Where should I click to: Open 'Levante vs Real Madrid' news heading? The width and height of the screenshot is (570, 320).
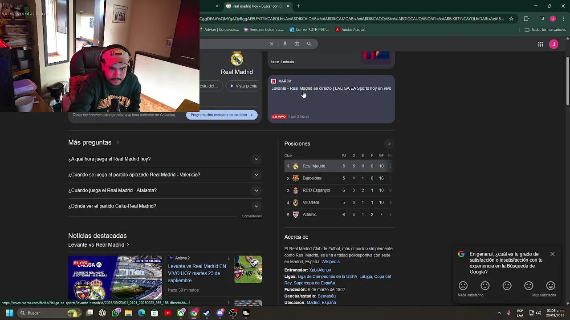pos(98,245)
